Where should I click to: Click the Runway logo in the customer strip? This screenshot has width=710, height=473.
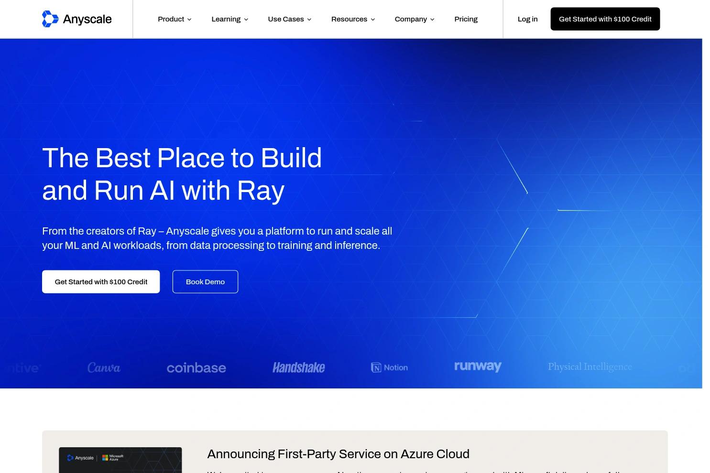(x=478, y=366)
